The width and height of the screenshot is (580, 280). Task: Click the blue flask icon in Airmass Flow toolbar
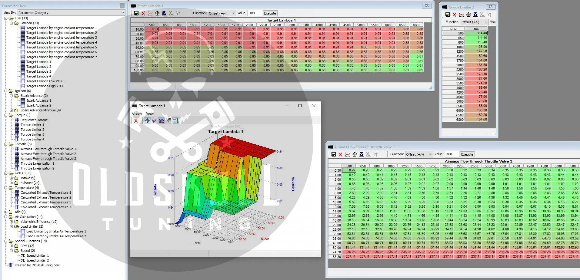(361, 154)
